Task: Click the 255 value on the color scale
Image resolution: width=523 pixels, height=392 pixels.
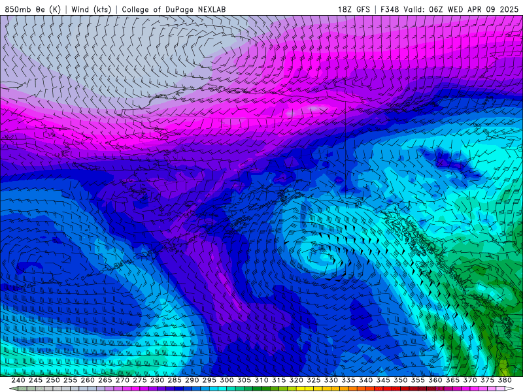Action: tap(70, 380)
